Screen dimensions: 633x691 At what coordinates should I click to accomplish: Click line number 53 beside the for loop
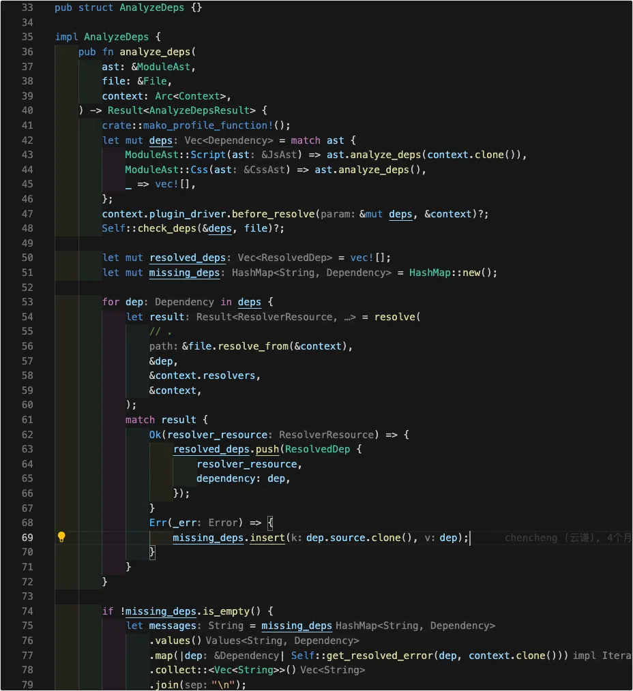[27, 303]
